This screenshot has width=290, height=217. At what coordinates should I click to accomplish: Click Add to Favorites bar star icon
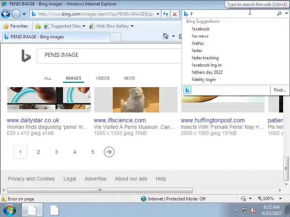pyautogui.click(x=38, y=26)
